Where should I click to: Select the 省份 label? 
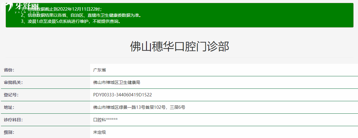(9, 70)
